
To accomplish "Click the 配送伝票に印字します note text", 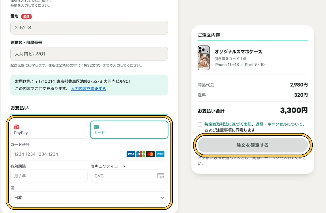I will click(76, 65).
